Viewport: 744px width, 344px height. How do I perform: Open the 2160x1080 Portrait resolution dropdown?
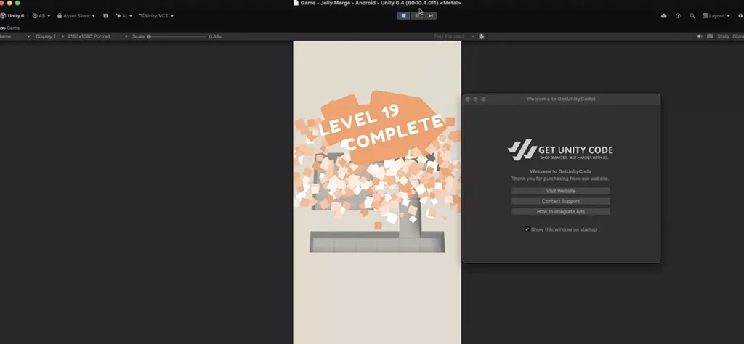pos(98,36)
